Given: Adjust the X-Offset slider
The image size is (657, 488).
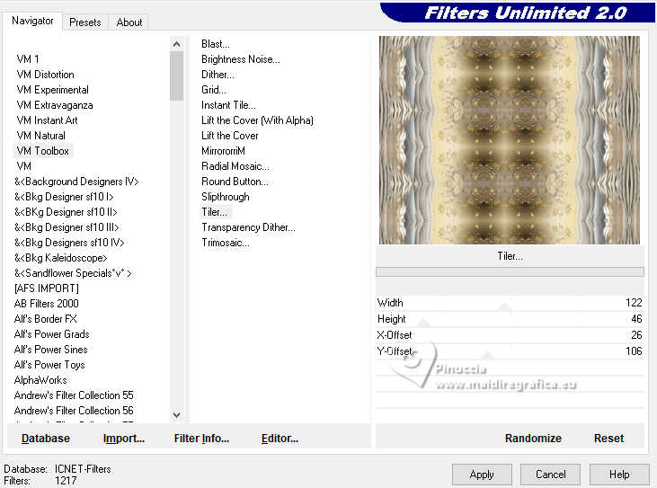Looking at the screenshot, I should 510,335.
